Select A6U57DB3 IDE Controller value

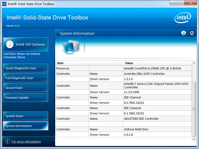(x=157, y=119)
